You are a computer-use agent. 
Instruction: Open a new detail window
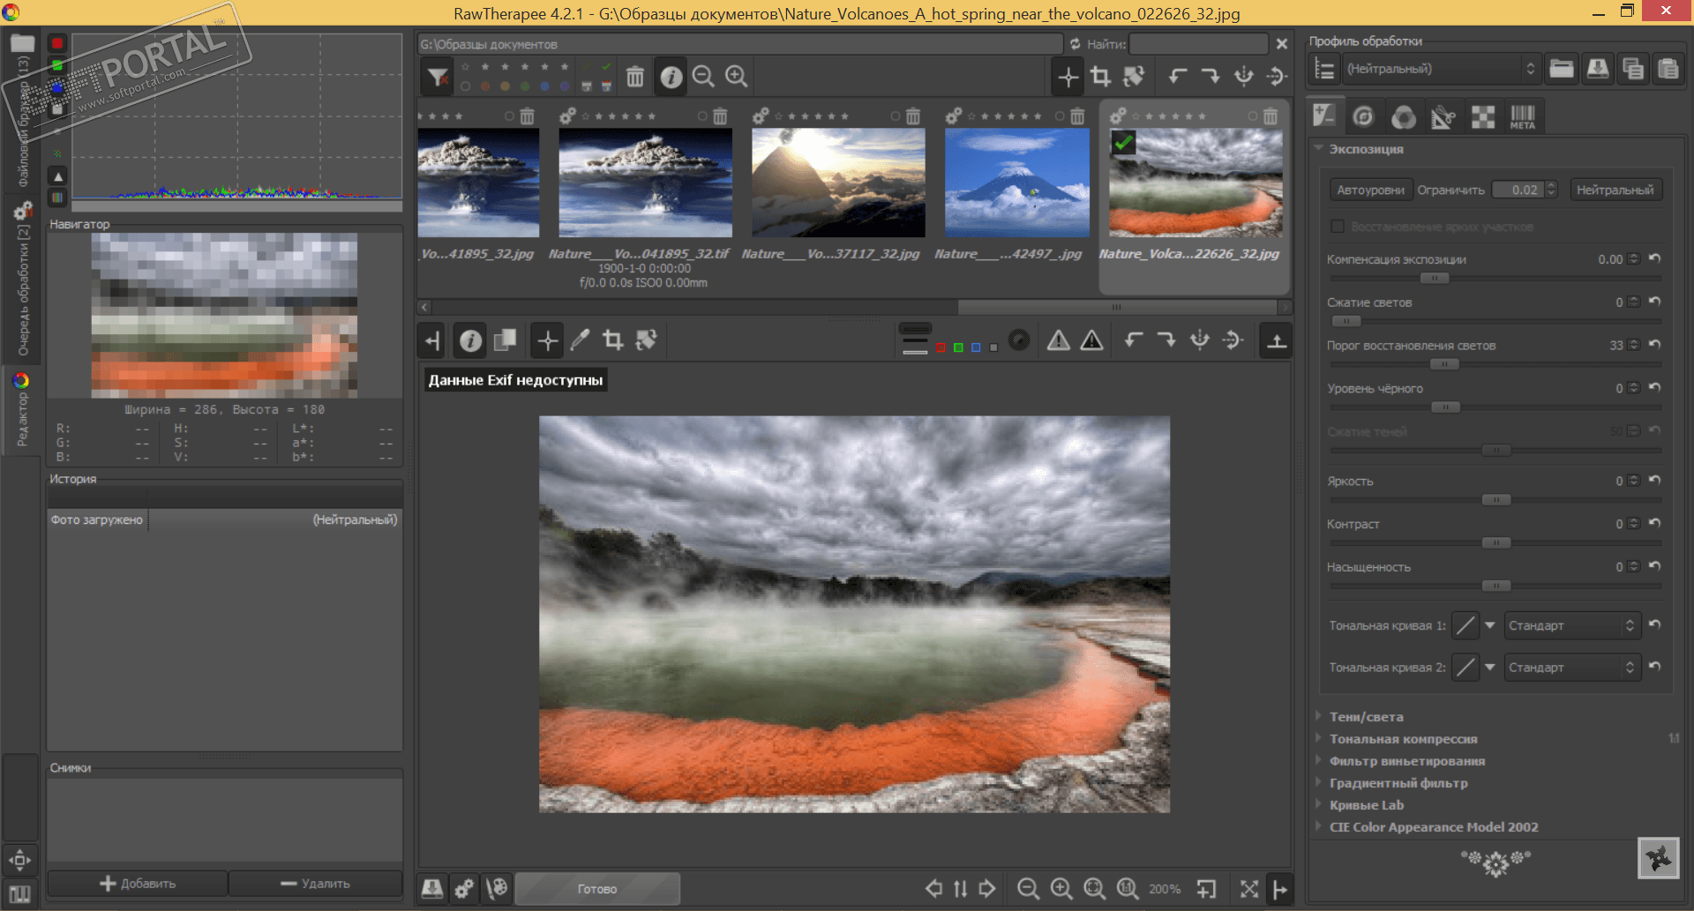pyautogui.click(x=1206, y=889)
